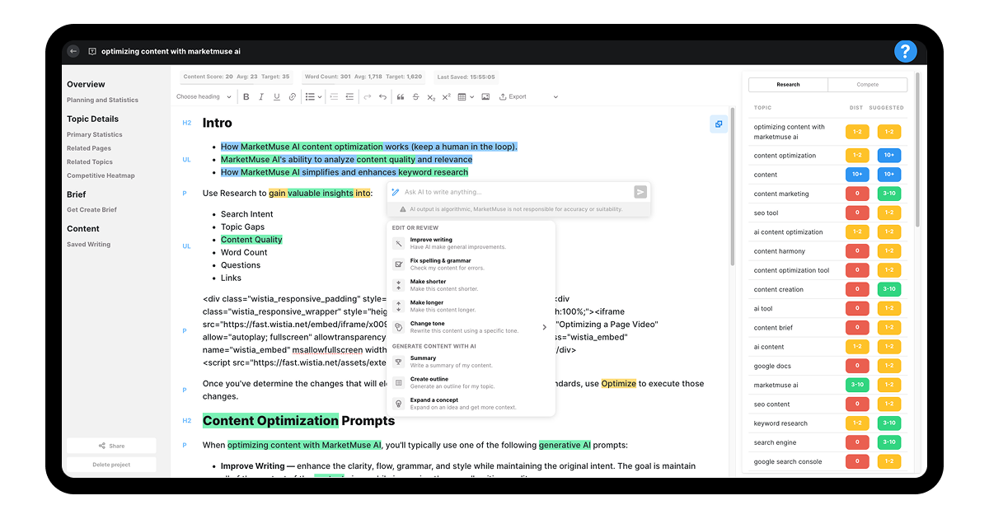Click the 'content optimization' topic row

click(827, 155)
